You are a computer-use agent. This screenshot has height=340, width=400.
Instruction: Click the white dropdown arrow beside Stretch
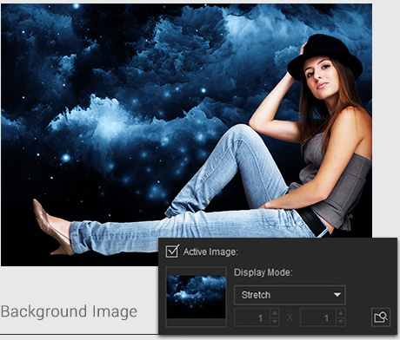click(x=337, y=295)
